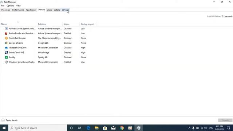This screenshot has height=131, width=233.
Task: Click Disabled status of CryptoTab Browser
Action: click(68, 38)
